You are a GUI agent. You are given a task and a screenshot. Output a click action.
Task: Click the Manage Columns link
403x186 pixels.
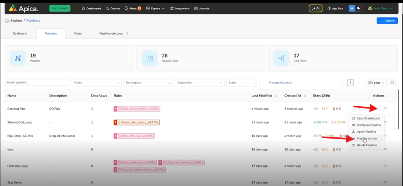pyautogui.click(x=280, y=82)
